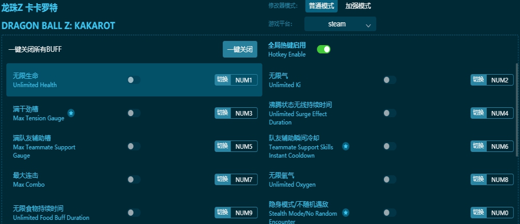This screenshot has width=520, height=224.
Task: Switch to 加强模式 mode tab
Action: (x=358, y=6)
